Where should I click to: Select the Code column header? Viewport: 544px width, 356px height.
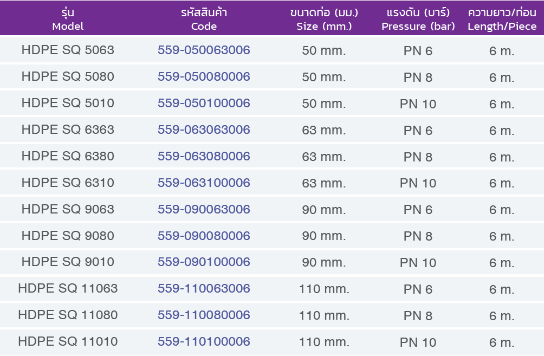[x=204, y=19]
